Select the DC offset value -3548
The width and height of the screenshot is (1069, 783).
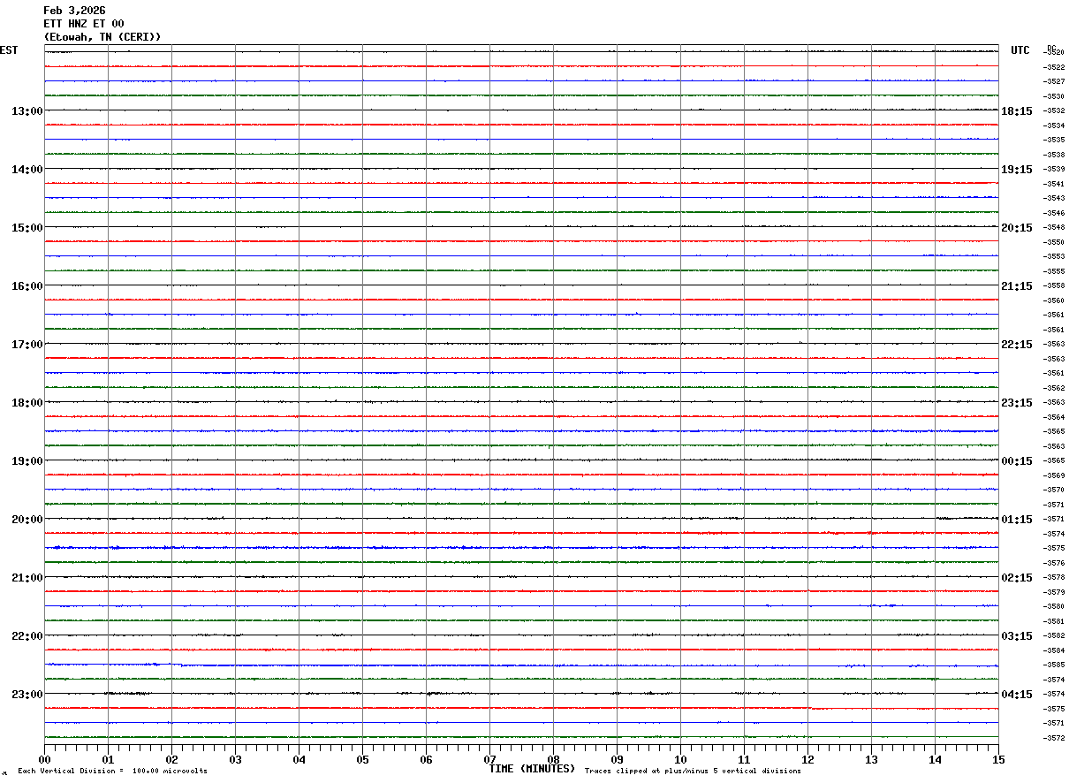coord(1054,227)
